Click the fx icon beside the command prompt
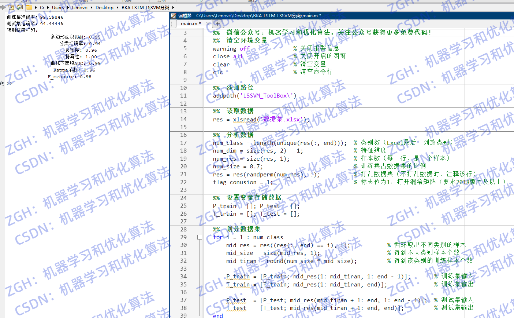 (x=2, y=83)
